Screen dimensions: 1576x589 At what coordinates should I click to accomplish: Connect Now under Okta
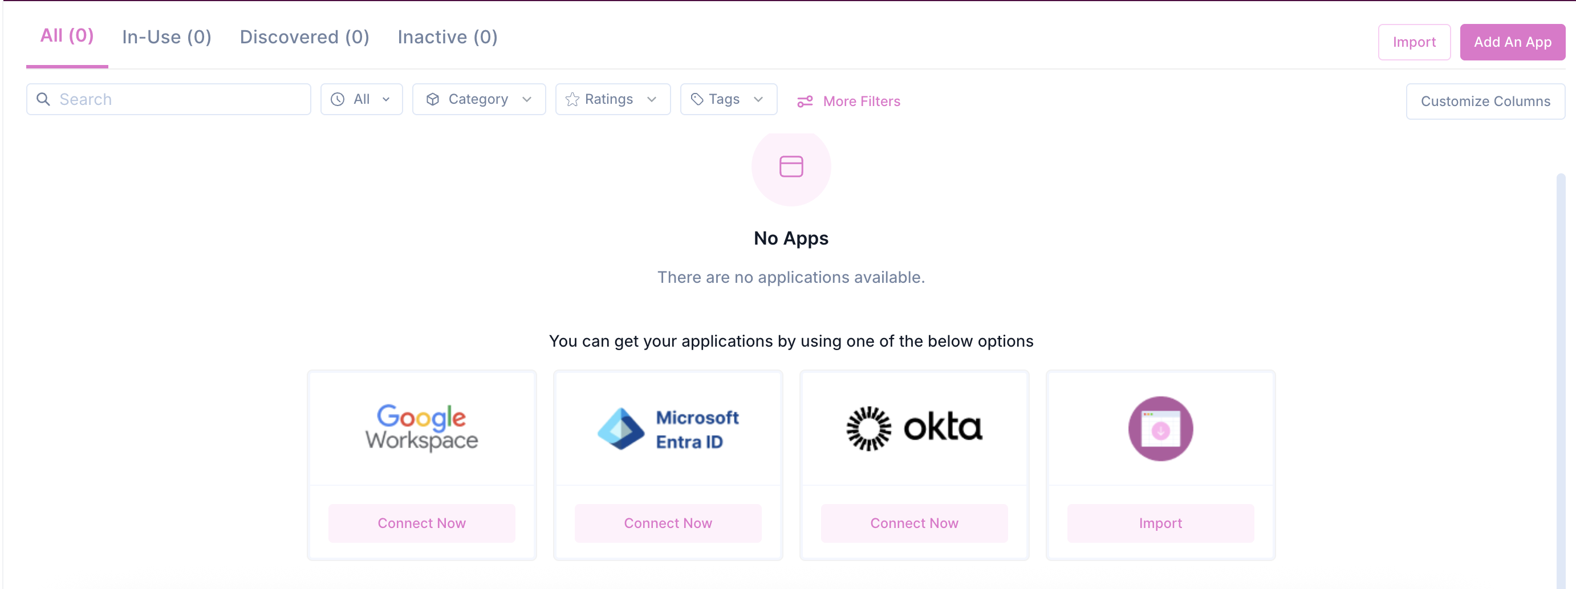click(x=914, y=523)
